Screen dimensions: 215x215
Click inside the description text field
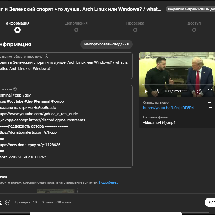click(x=66, y=126)
